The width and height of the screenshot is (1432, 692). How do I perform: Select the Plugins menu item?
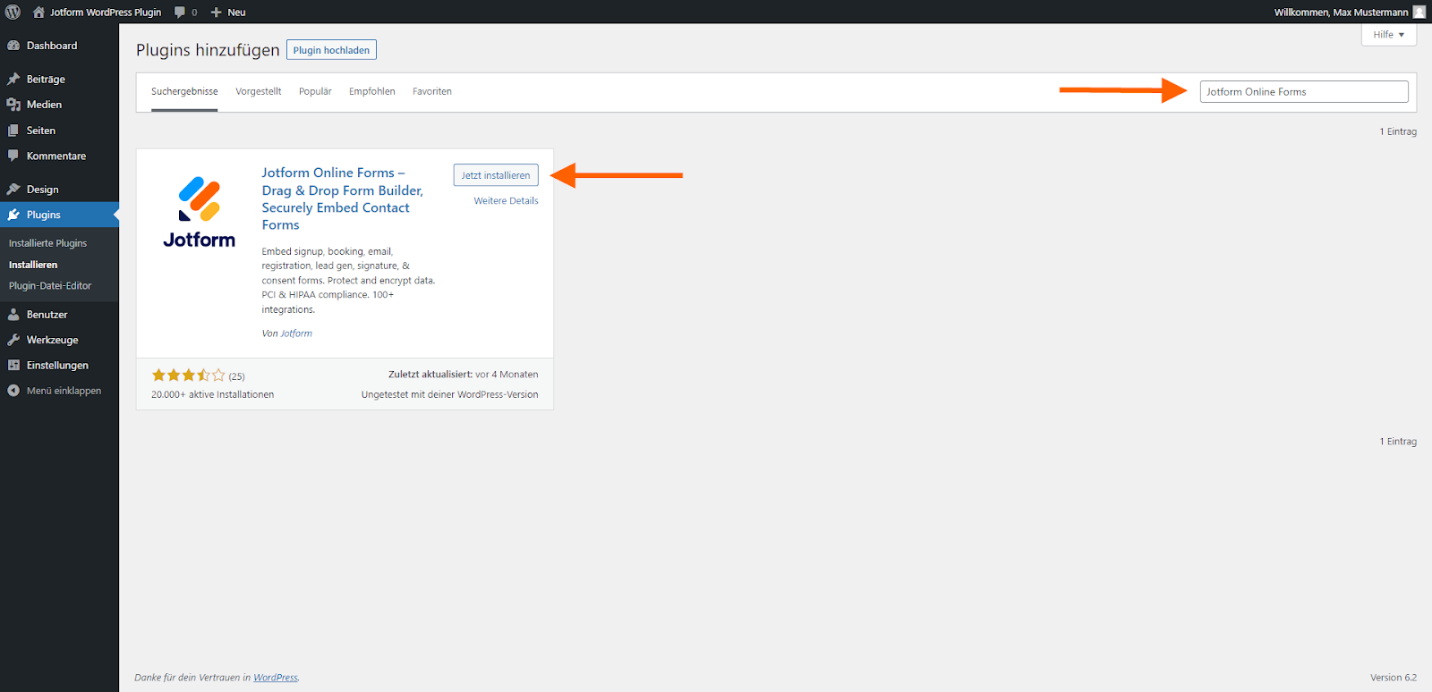59,215
